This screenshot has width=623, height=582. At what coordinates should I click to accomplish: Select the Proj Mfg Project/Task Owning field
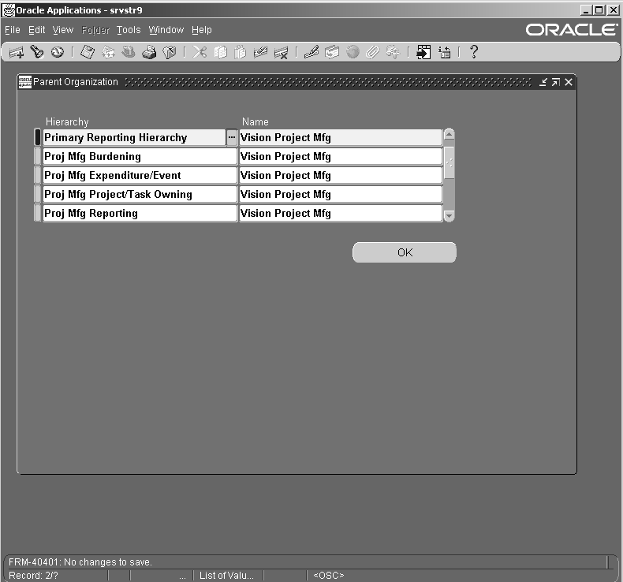click(x=140, y=194)
